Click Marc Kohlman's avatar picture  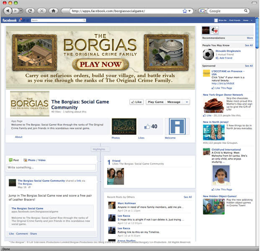point(112,205)
